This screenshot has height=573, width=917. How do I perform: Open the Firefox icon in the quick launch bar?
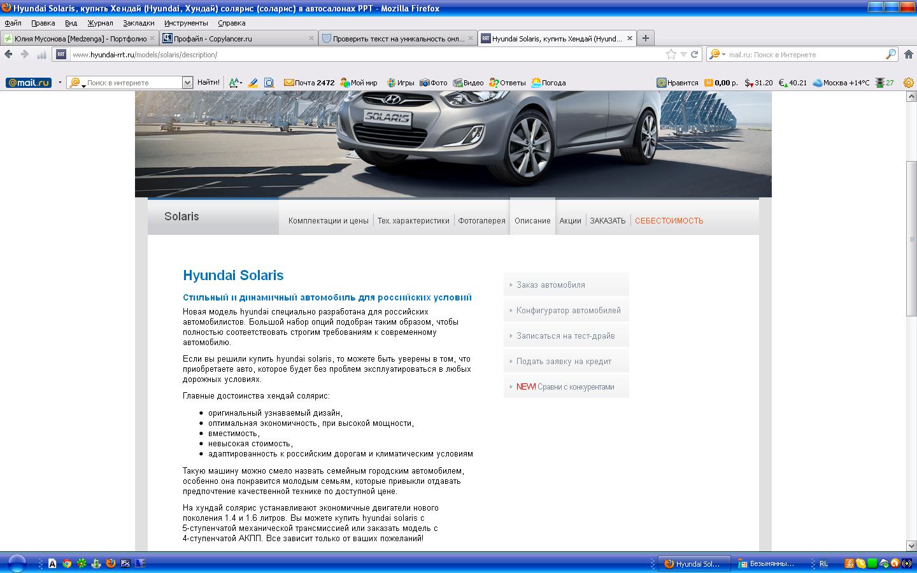[x=111, y=563]
